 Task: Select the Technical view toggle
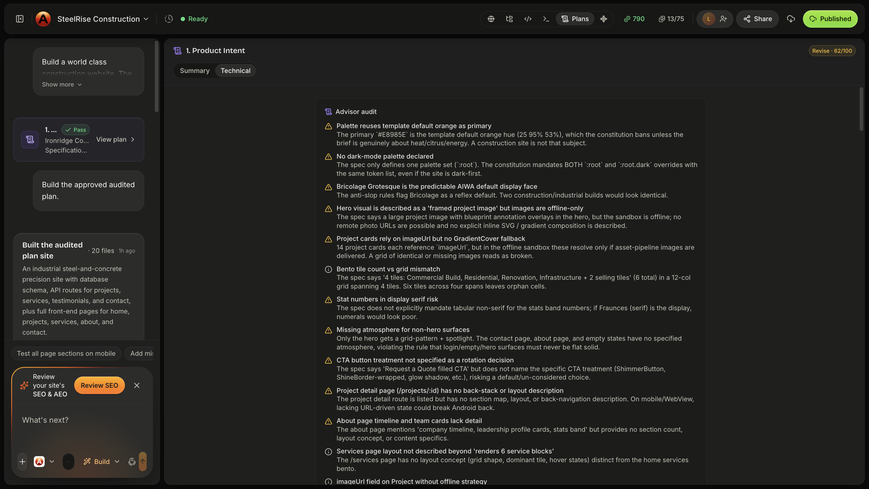click(x=235, y=71)
